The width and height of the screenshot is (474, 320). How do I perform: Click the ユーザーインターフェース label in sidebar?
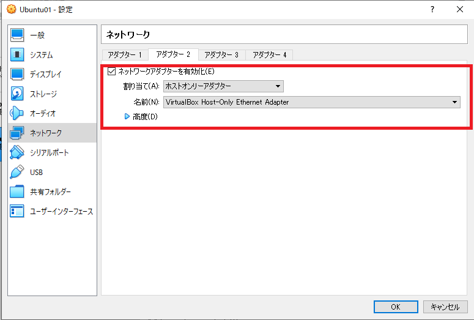click(x=61, y=212)
